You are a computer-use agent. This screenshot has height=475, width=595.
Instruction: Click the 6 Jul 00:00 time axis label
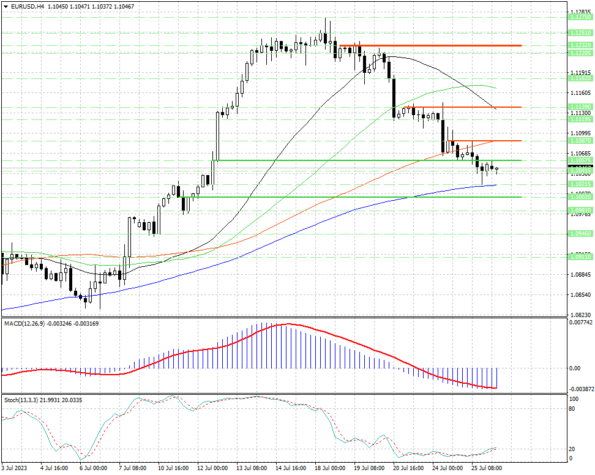[x=93, y=468]
